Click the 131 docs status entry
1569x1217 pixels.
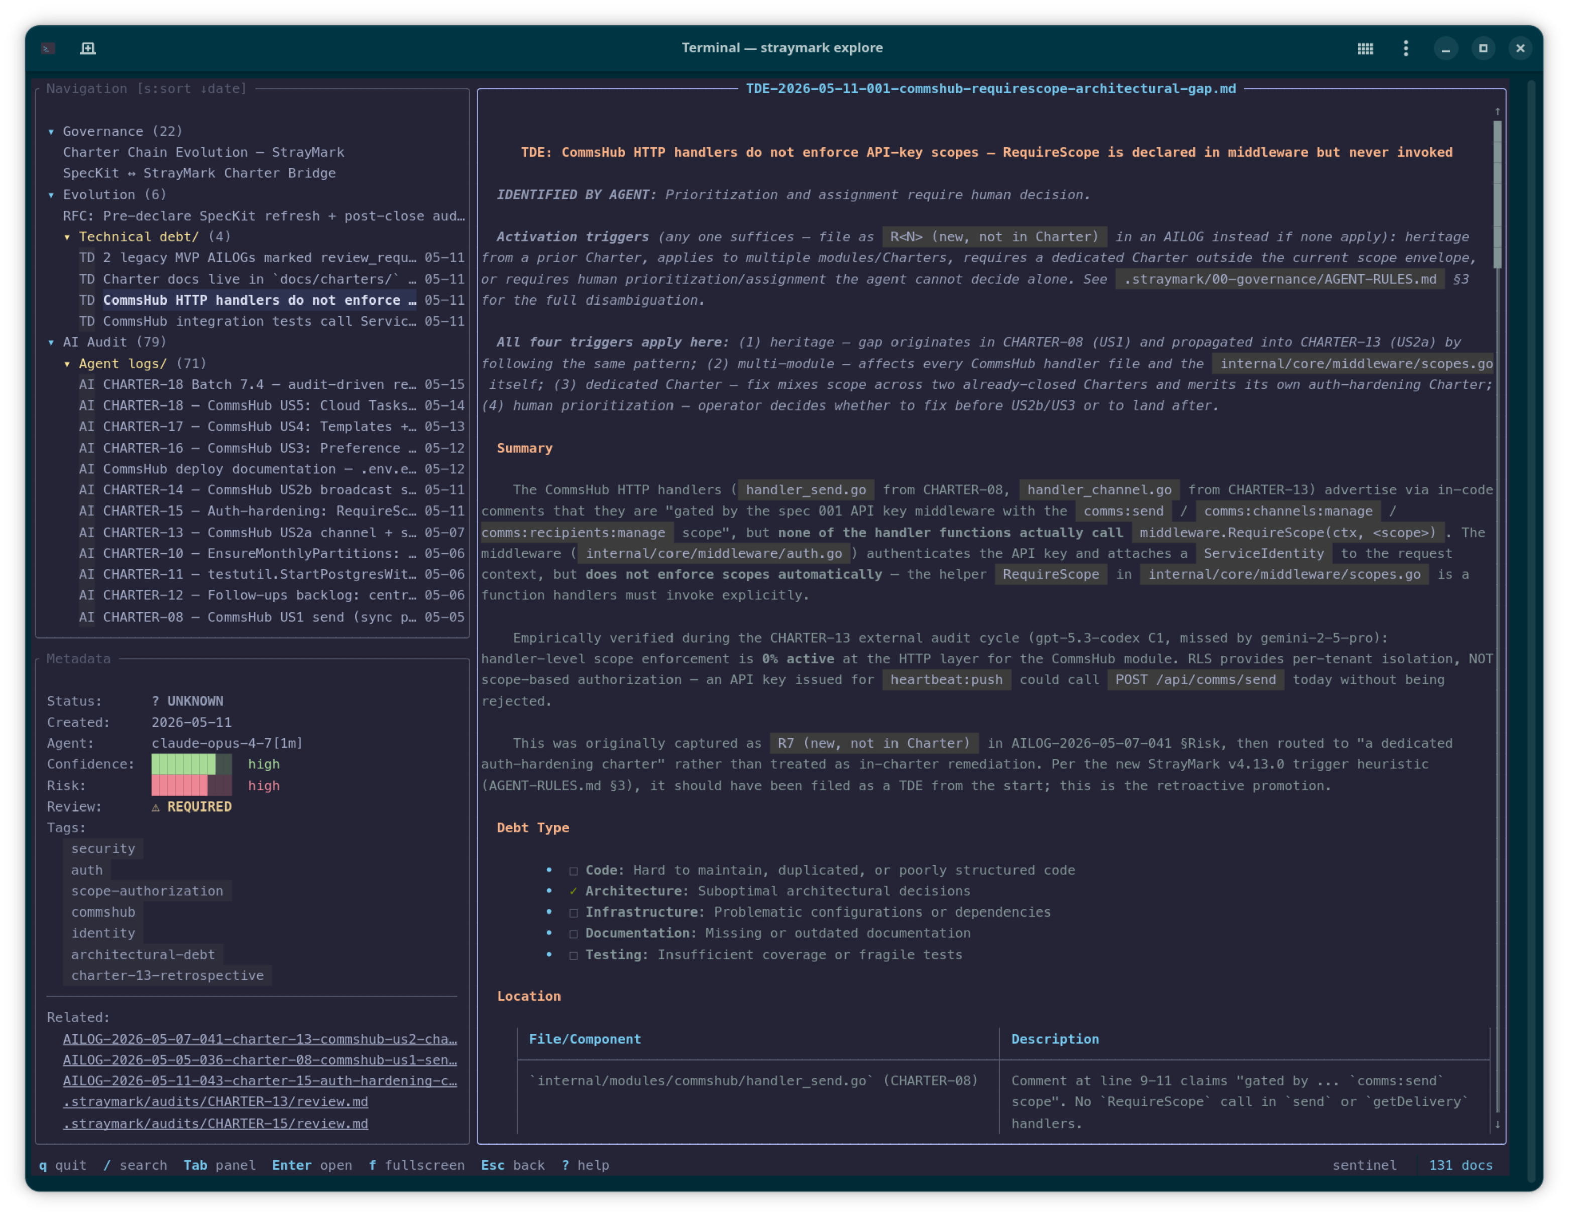click(1461, 1165)
